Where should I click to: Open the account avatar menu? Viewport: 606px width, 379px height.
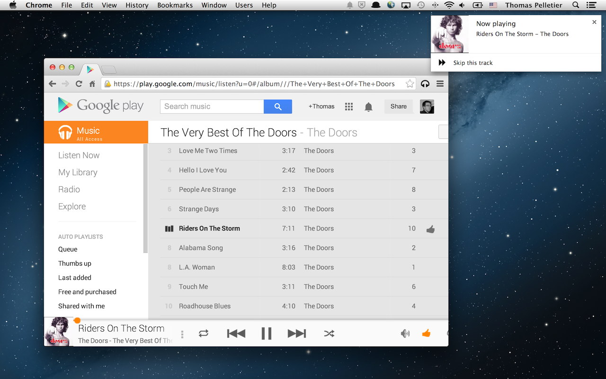point(427,107)
